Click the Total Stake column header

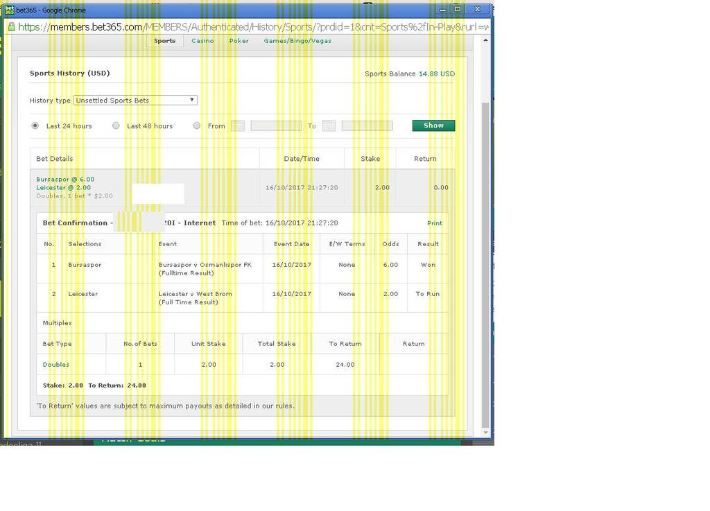click(277, 343)
